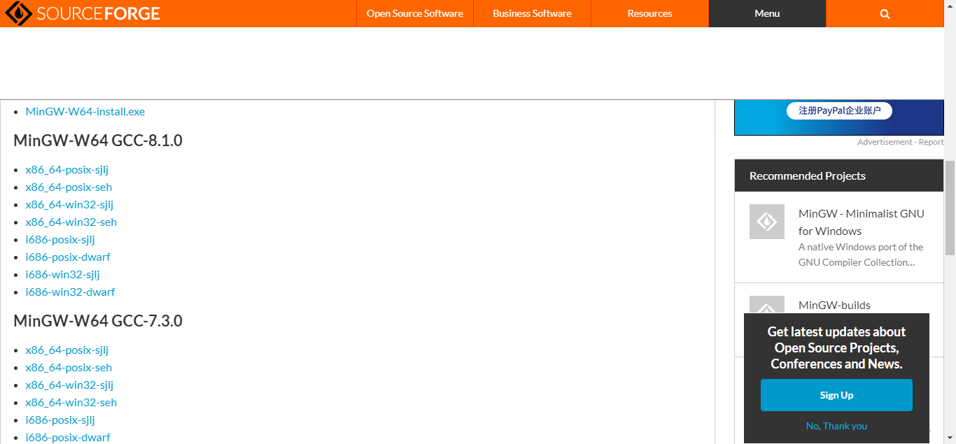Select the MinGW-W64 GCC-8.1.0 heading
This screenshot has height=444, width=956.
tap(98, 141)
